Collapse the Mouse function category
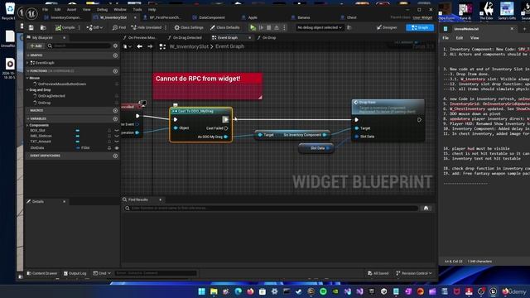The image size is (530, 298). (x=27, y=78)
